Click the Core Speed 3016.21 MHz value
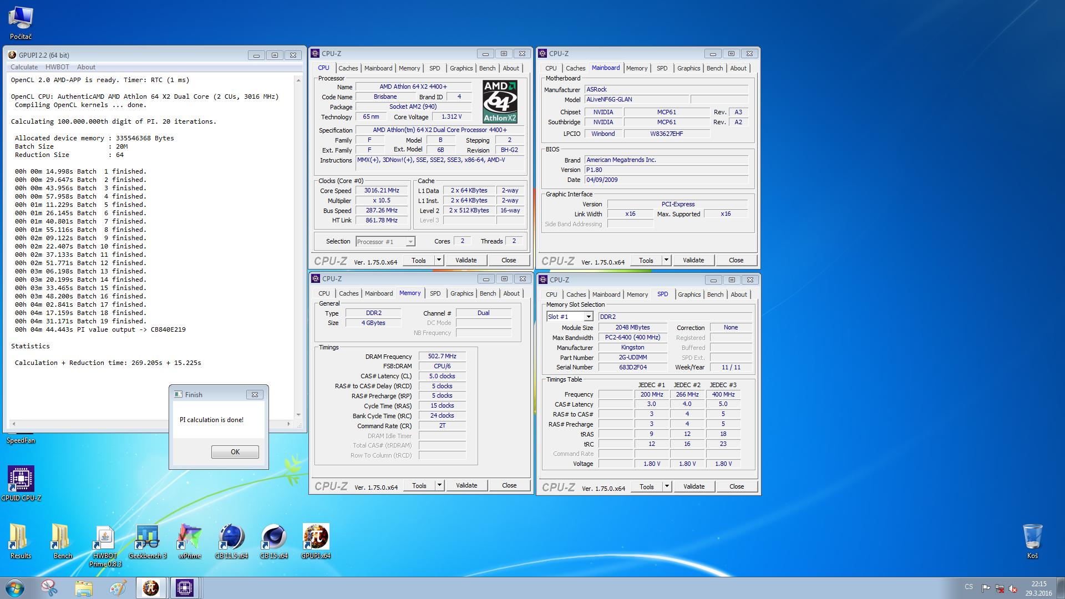1065x599 pixels. click(382, 190)
